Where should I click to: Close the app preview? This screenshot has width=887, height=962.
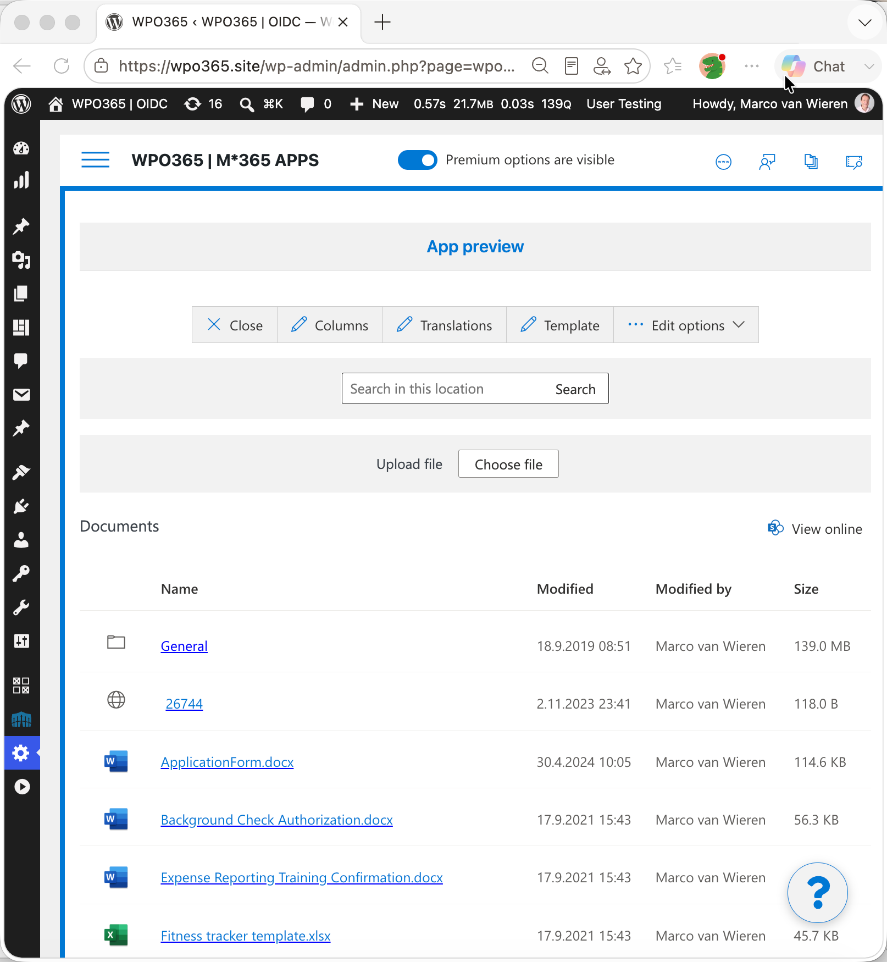(x=235, y=325)
